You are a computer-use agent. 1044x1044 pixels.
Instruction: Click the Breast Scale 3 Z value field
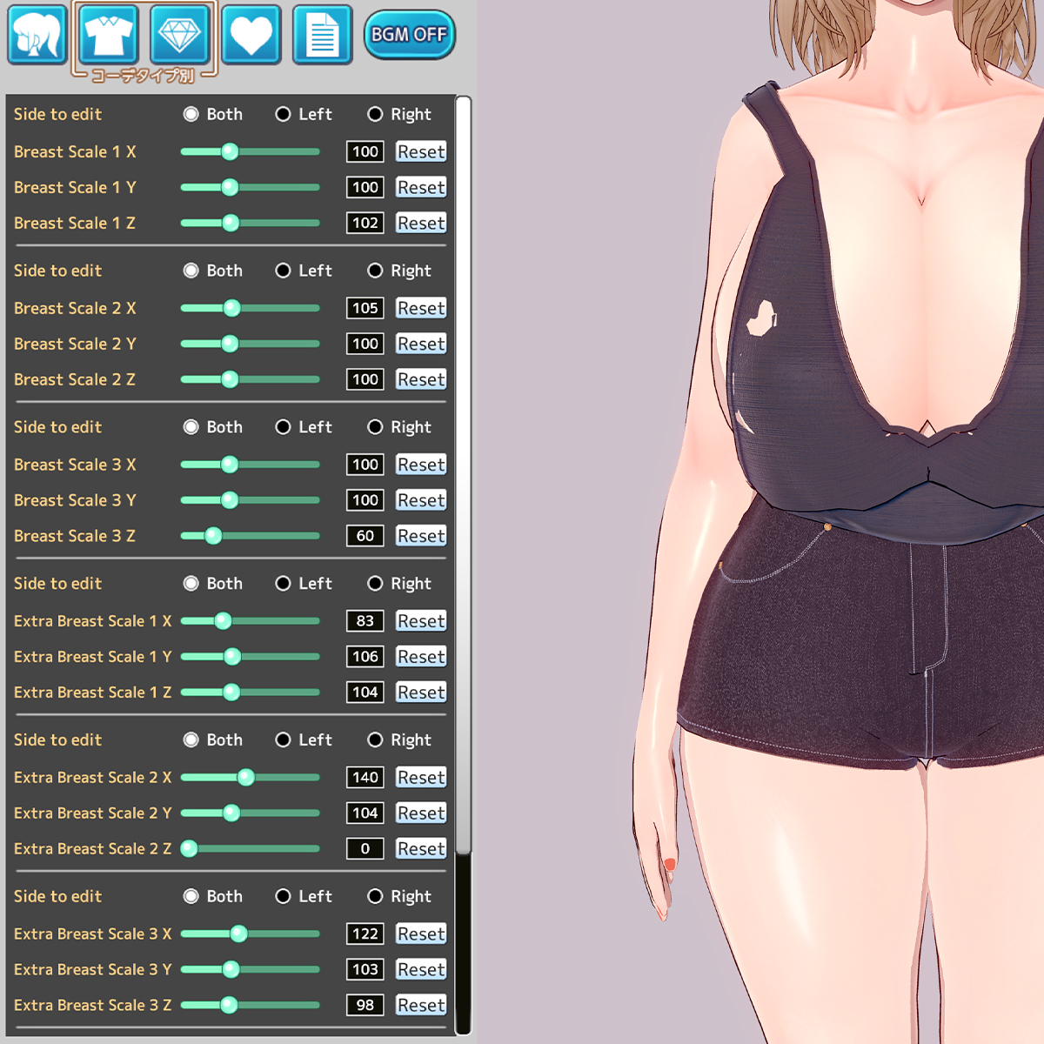coord(365,536)
